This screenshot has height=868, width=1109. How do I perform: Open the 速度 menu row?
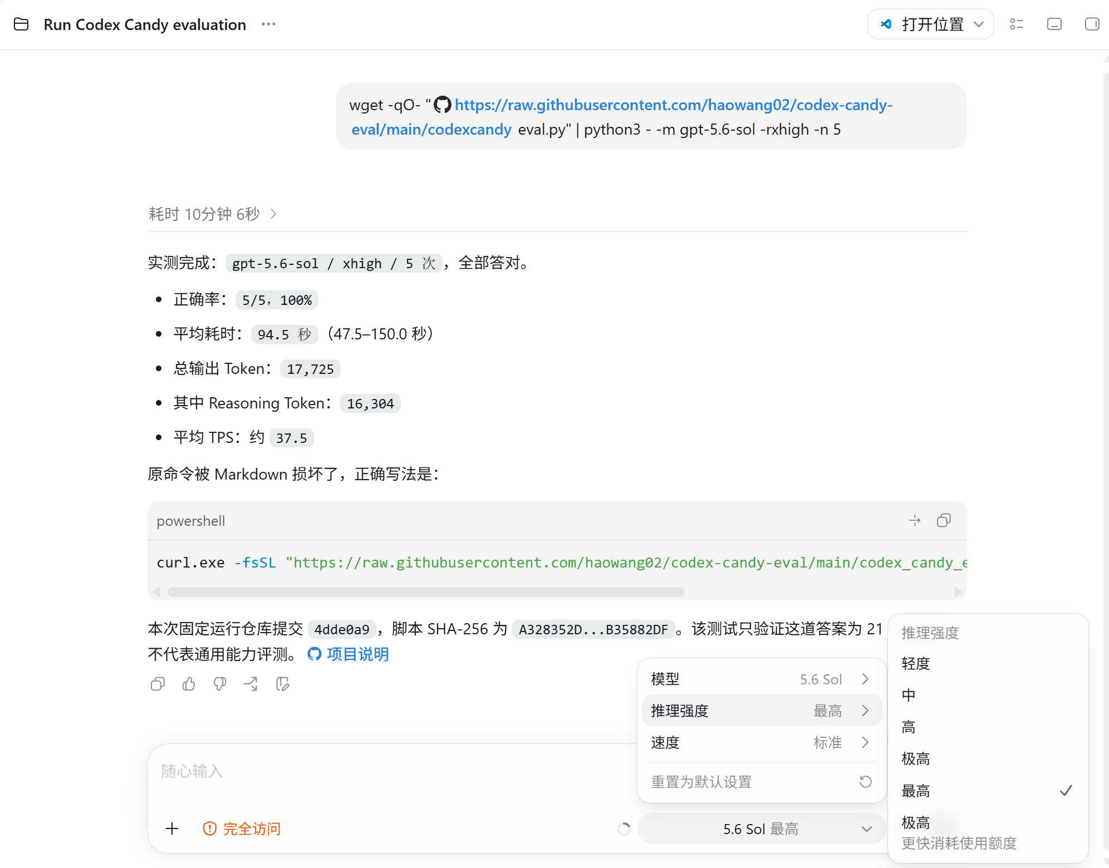tap(762, 742)
